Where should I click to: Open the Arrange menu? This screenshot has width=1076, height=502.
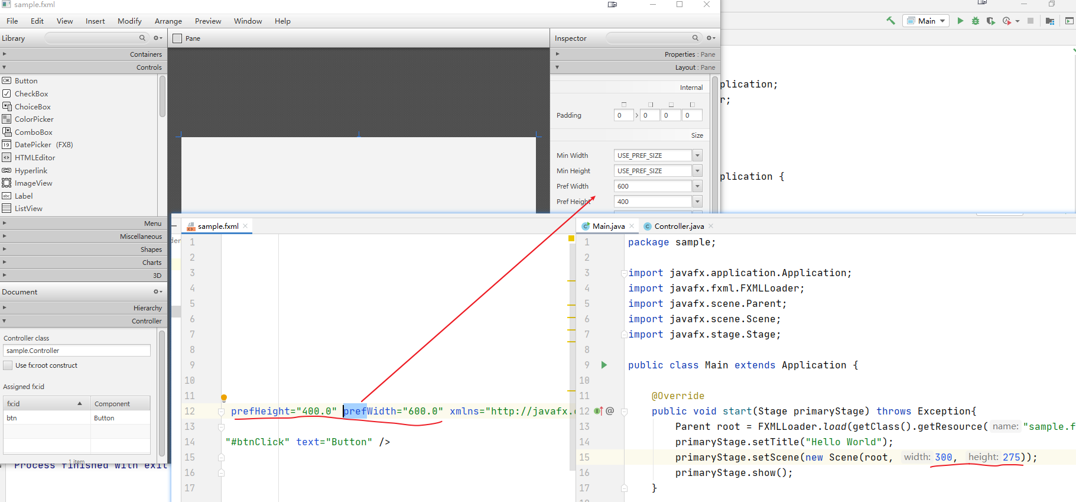pyautogui.click(x=168, y=21)
